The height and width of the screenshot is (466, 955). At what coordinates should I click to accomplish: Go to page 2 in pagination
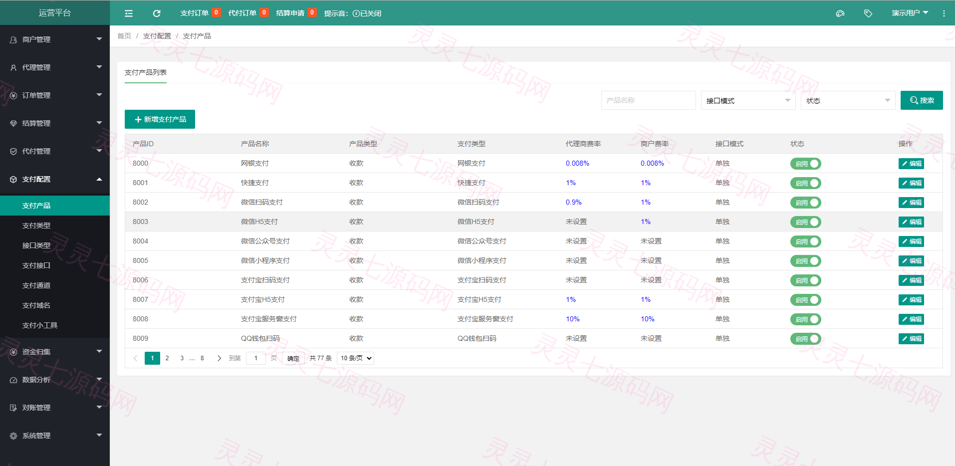point(167,358)
